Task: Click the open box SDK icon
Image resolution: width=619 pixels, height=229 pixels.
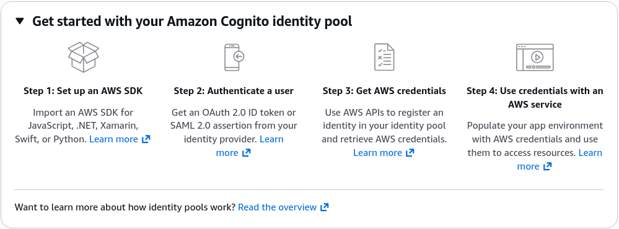Action: pos(83,57)
